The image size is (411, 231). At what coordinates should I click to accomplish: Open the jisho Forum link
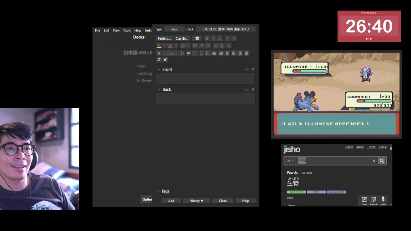click(x=349, y=147)
